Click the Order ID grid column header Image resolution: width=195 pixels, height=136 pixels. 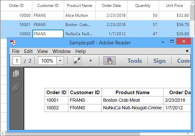(x=16, y=6)
